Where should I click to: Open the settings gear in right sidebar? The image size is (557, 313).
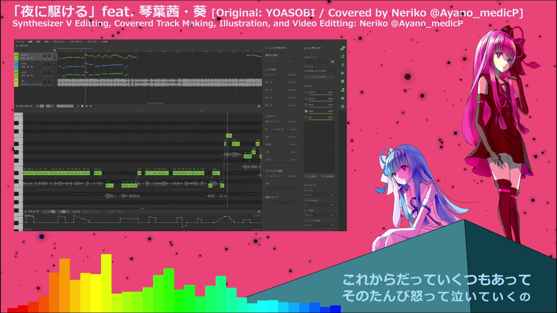(x=342, y=107)
